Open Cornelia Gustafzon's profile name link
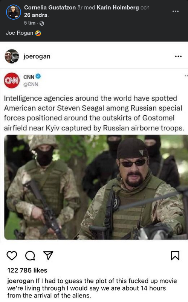Viewport: 188px width, 302px height. point(50,8)
